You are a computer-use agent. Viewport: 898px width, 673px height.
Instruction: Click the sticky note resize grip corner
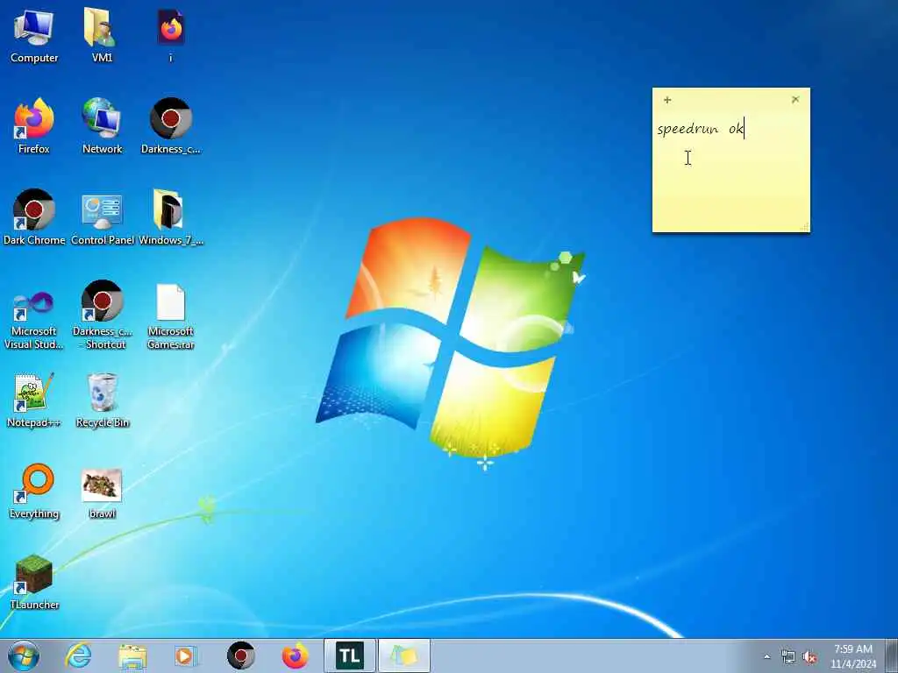click(805, 227)
